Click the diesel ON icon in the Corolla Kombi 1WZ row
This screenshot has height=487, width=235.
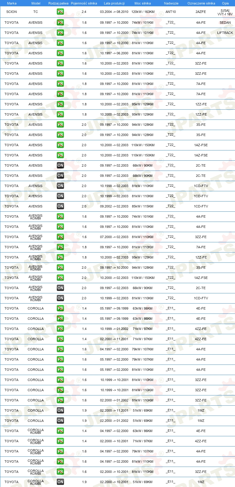point(60,482)
